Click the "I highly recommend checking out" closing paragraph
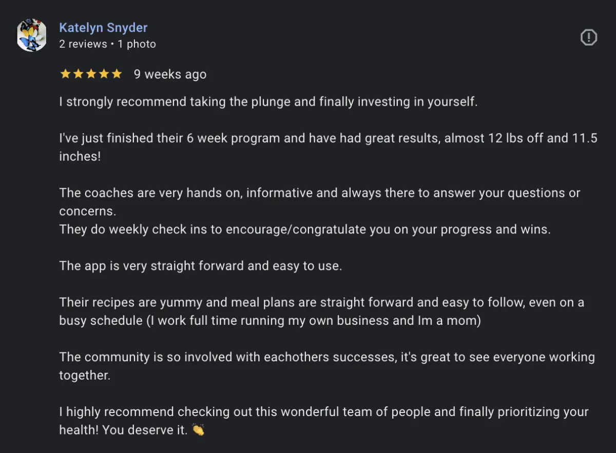 point(323,421)
